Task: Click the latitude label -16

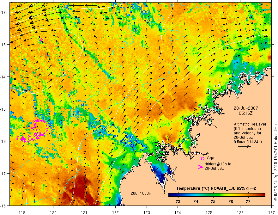Action: [x=3, y=141]
